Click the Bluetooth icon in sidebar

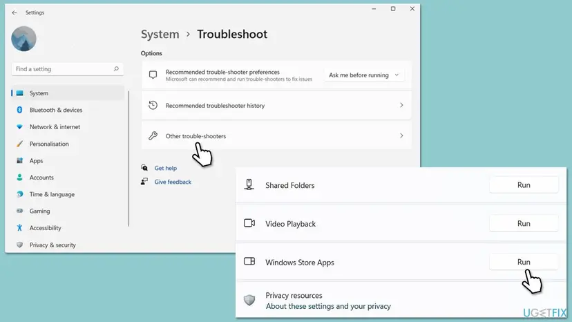click(20, 110)
